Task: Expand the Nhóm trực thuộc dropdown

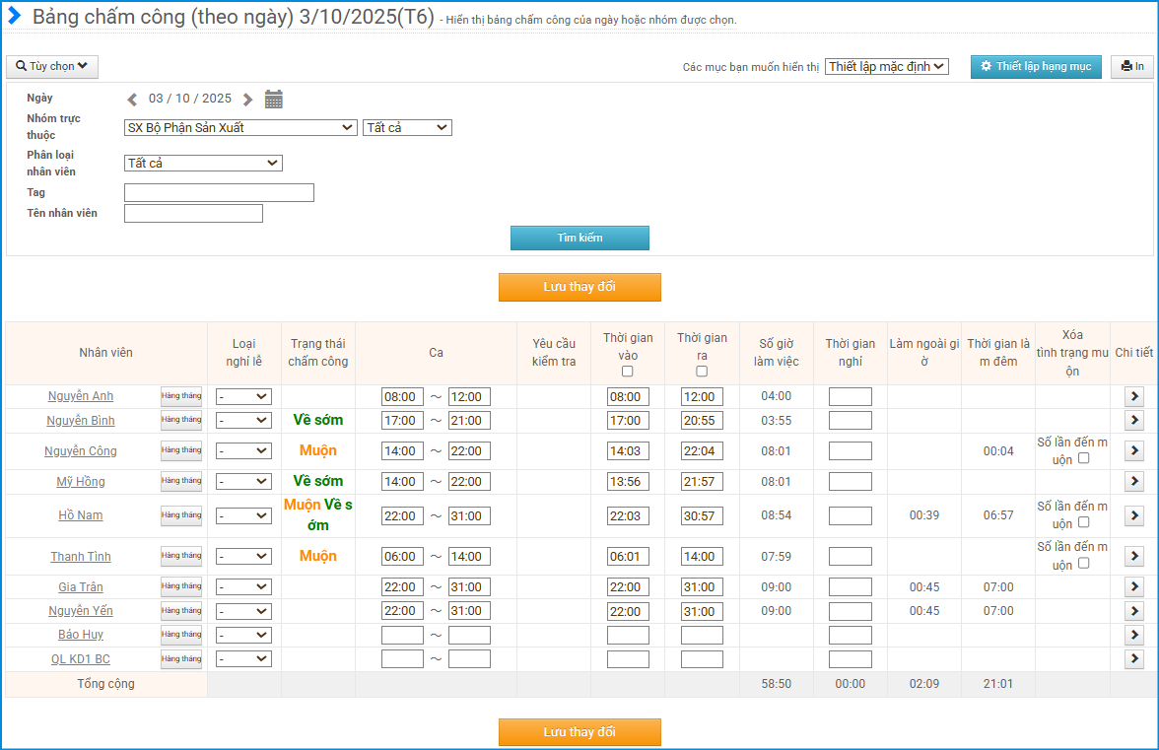Action: coord(240,127)
